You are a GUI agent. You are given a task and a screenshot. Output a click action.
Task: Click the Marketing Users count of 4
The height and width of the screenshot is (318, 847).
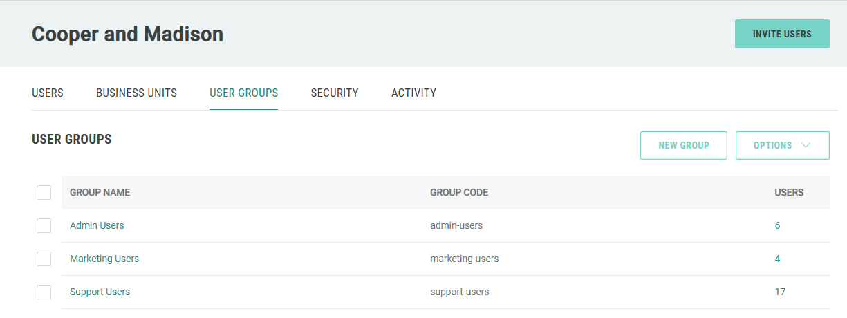click(x=777, y=259)
